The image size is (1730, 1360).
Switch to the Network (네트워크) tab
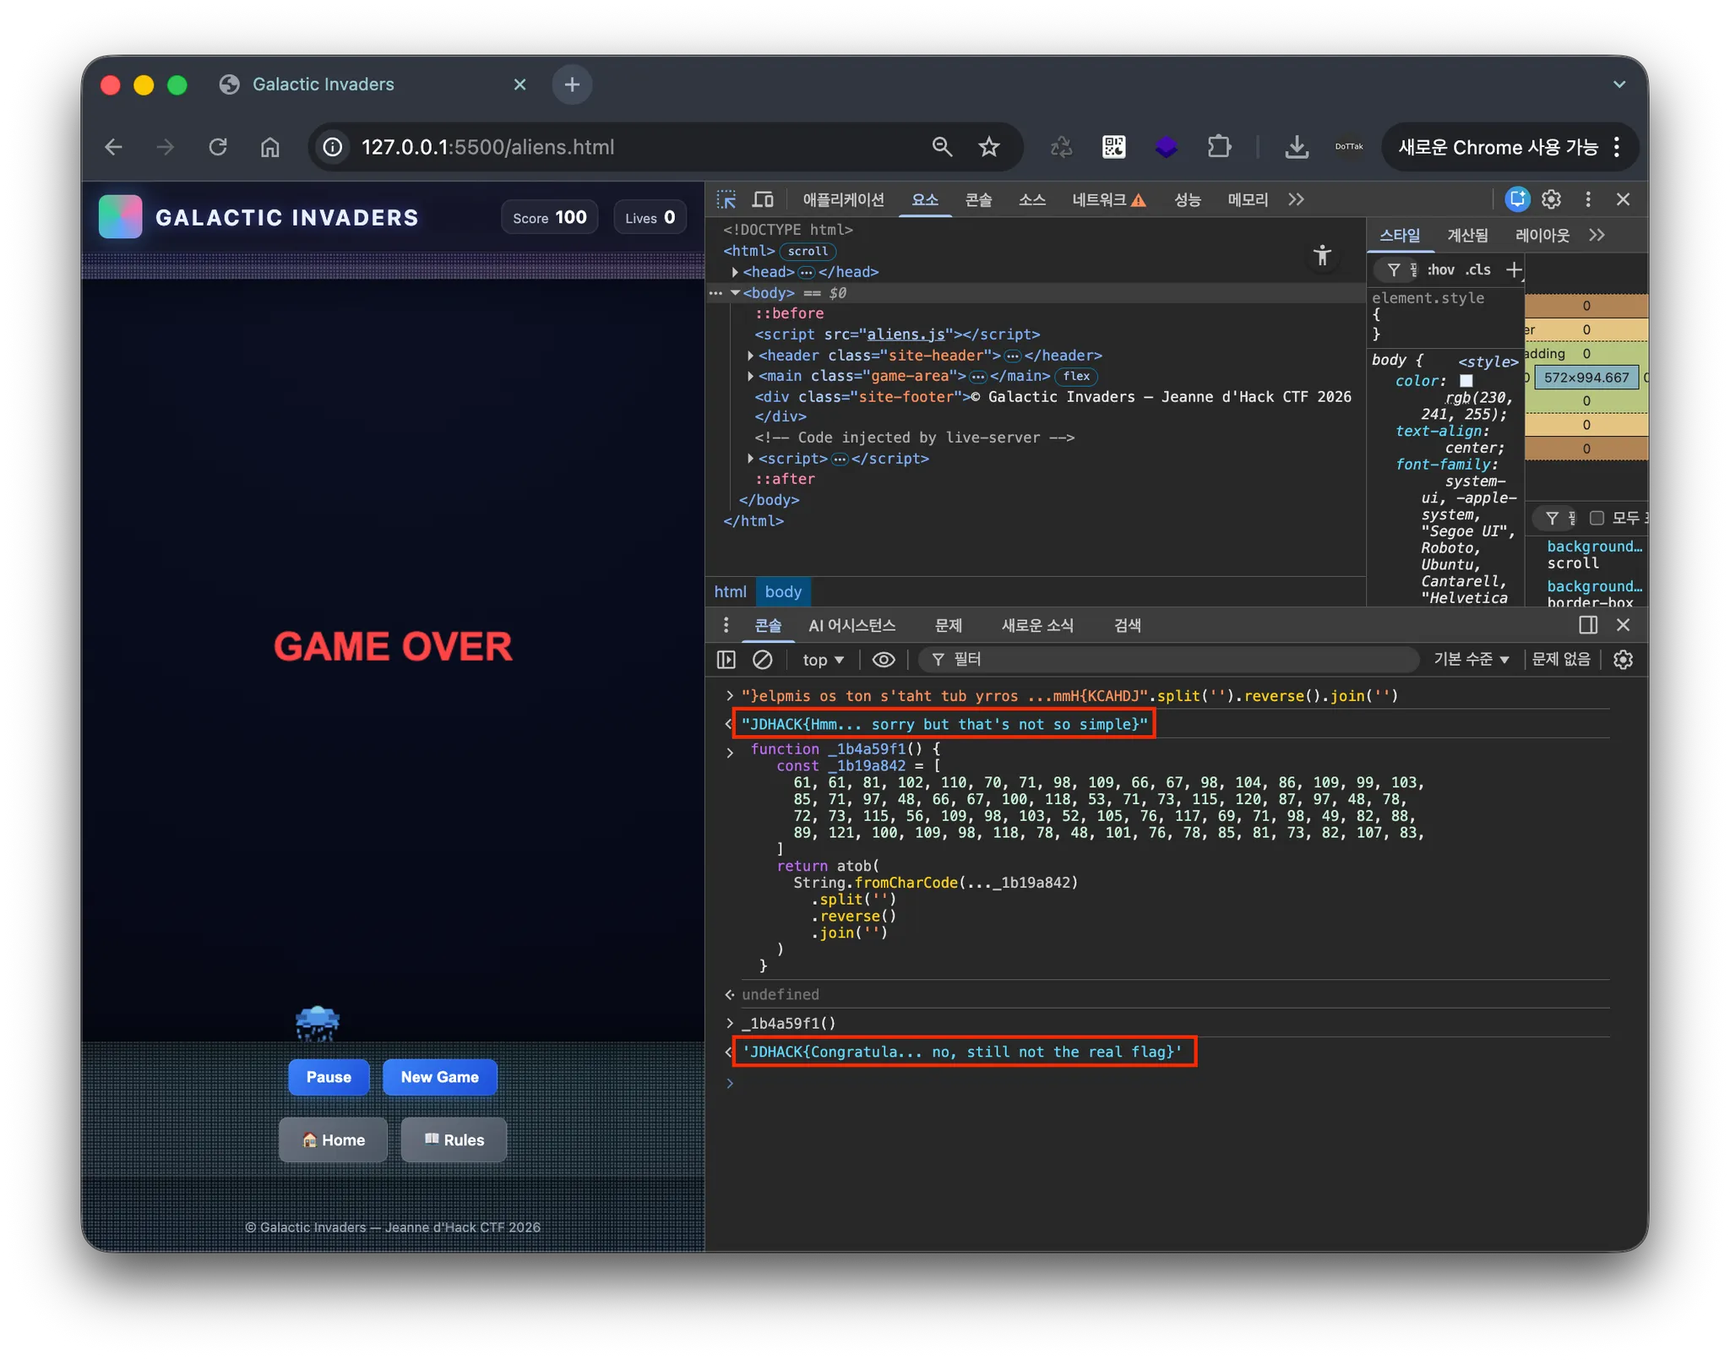pyautogui.click(x=1098, y=199)
